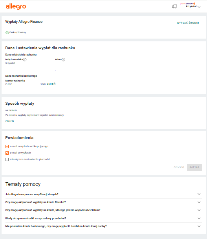
Task: Uncheck e-mail o wpłacie od kupującego
Action: click(x=7, y=146)
